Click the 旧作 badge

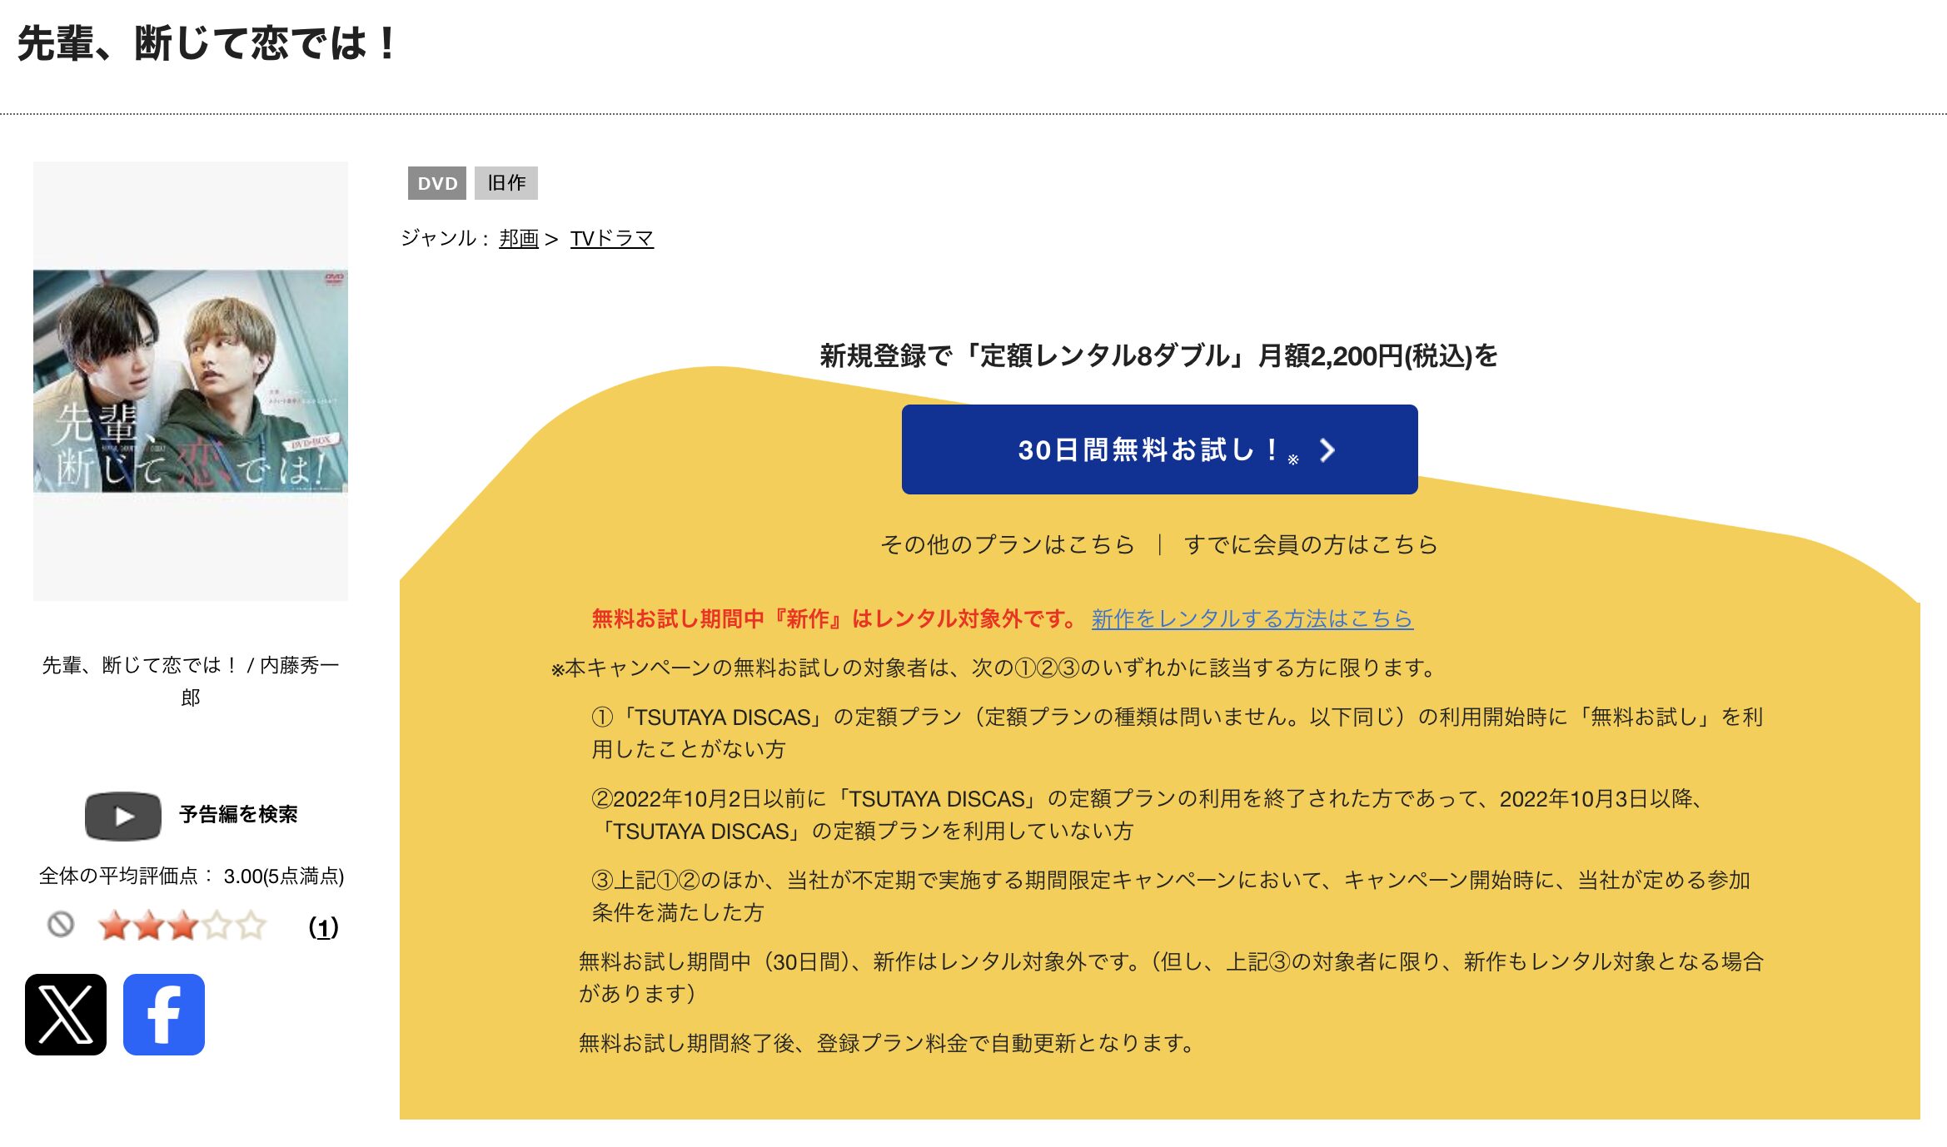tap(506, 183)
